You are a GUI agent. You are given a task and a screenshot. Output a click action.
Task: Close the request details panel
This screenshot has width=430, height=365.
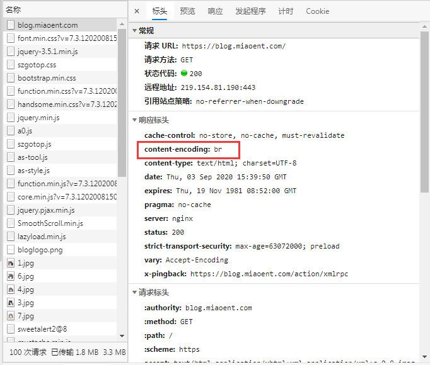pyautogui.click(x=137, y=11)
